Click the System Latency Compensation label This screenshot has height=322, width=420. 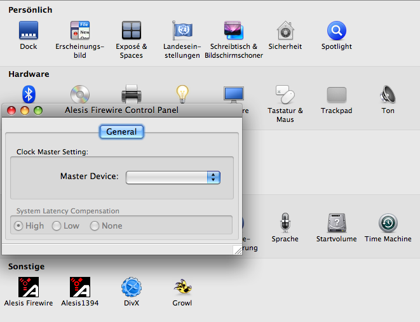(68, 211)
